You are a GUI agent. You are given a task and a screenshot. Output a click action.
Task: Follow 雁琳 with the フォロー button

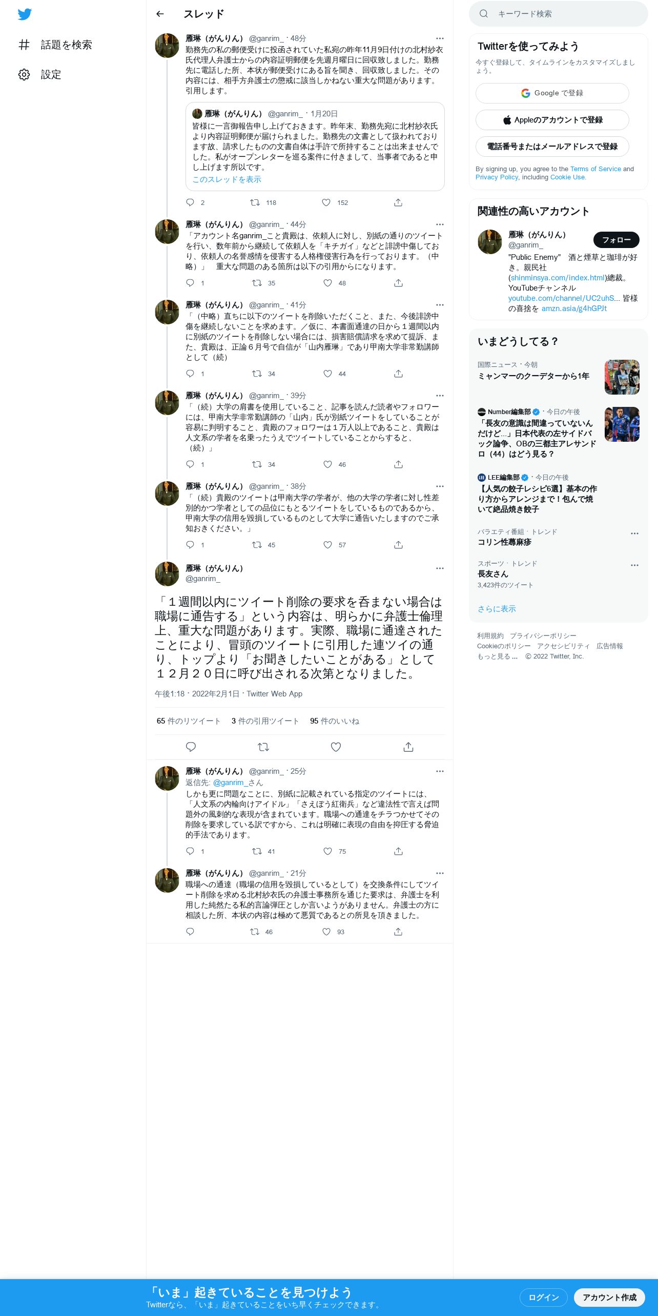pos(616,240)
